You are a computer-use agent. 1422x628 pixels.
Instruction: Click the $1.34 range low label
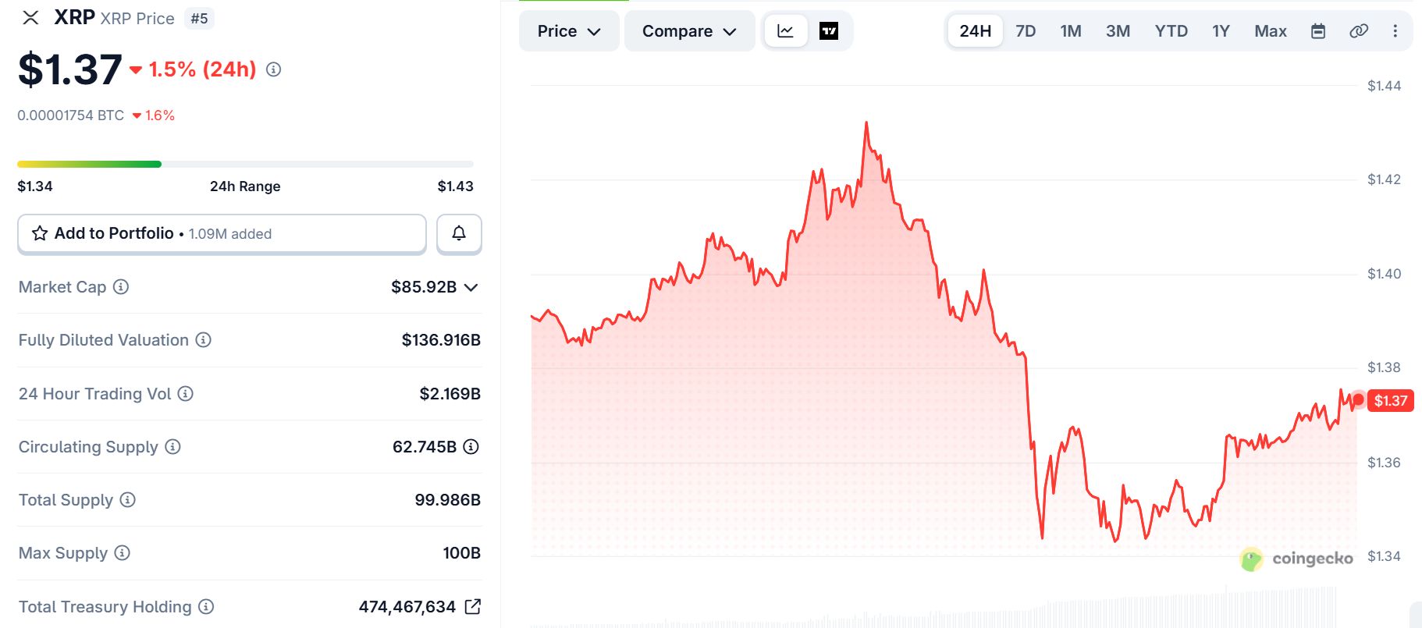point(35,186)
